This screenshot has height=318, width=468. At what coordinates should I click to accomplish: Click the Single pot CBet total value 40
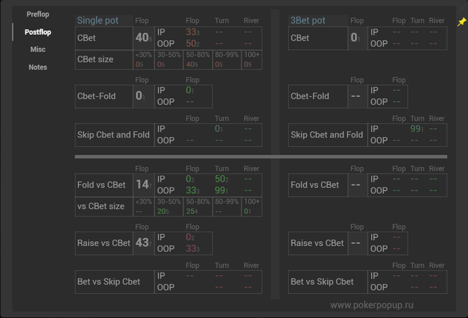pos(144,38)
